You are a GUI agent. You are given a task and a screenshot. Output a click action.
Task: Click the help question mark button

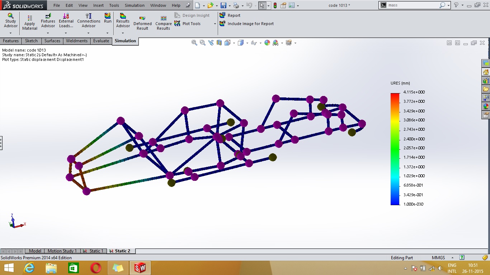[x=456, y=5]
